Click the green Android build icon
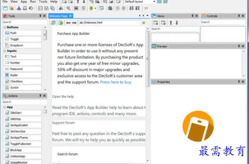Viewport: 249px width, 164px height. (91, 8)
